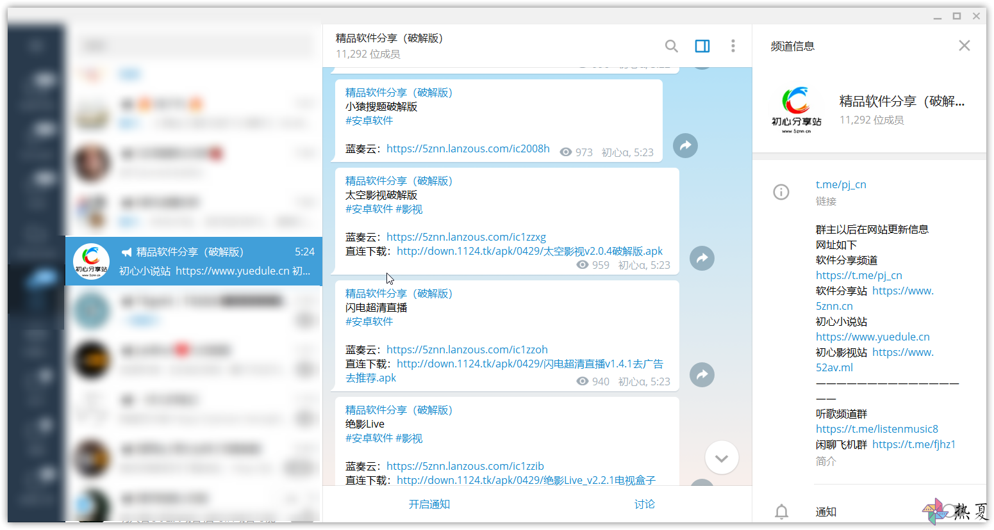Forward the 闪电超清直播 message

702,375
